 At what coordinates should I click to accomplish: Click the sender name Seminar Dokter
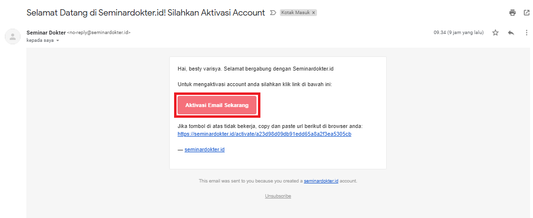pos(46,33)
